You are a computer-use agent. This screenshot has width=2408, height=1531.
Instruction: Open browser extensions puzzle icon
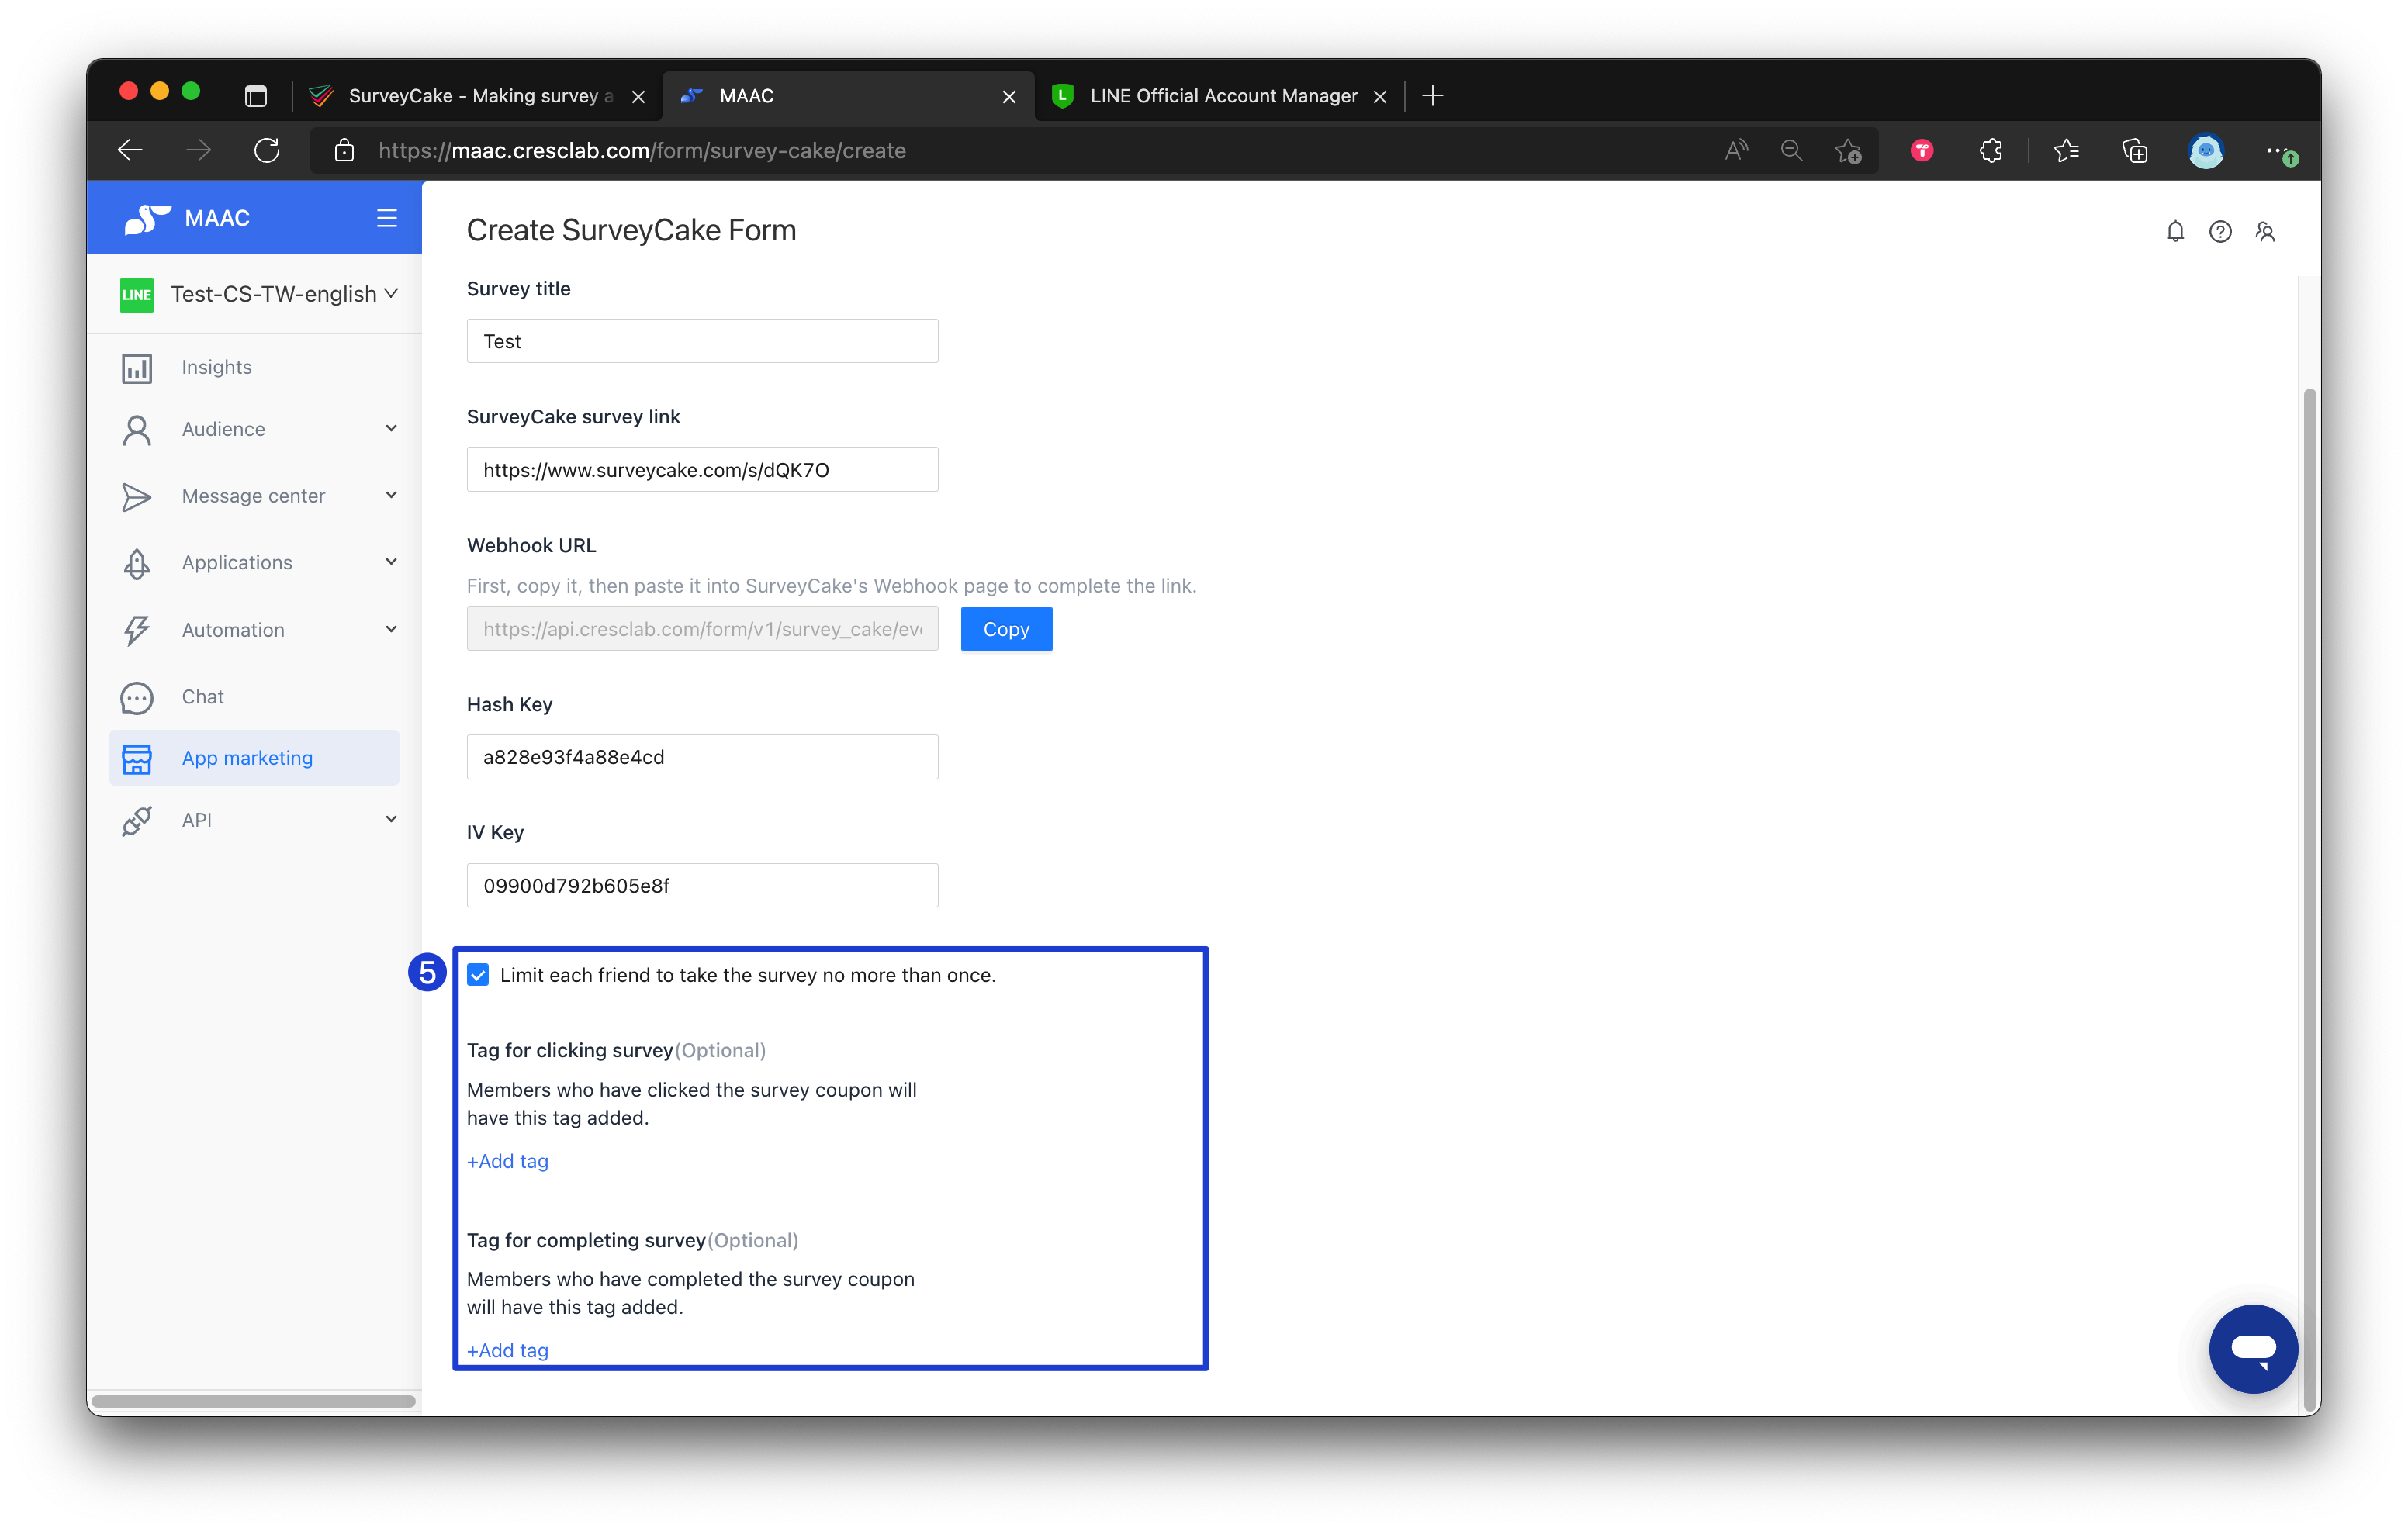pyautogui.click(x=1991, y=150)
